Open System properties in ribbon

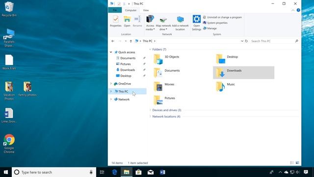(215, 23)
